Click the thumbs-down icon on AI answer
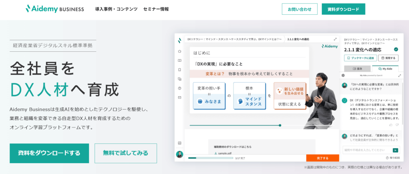 [x=397, y=125]
